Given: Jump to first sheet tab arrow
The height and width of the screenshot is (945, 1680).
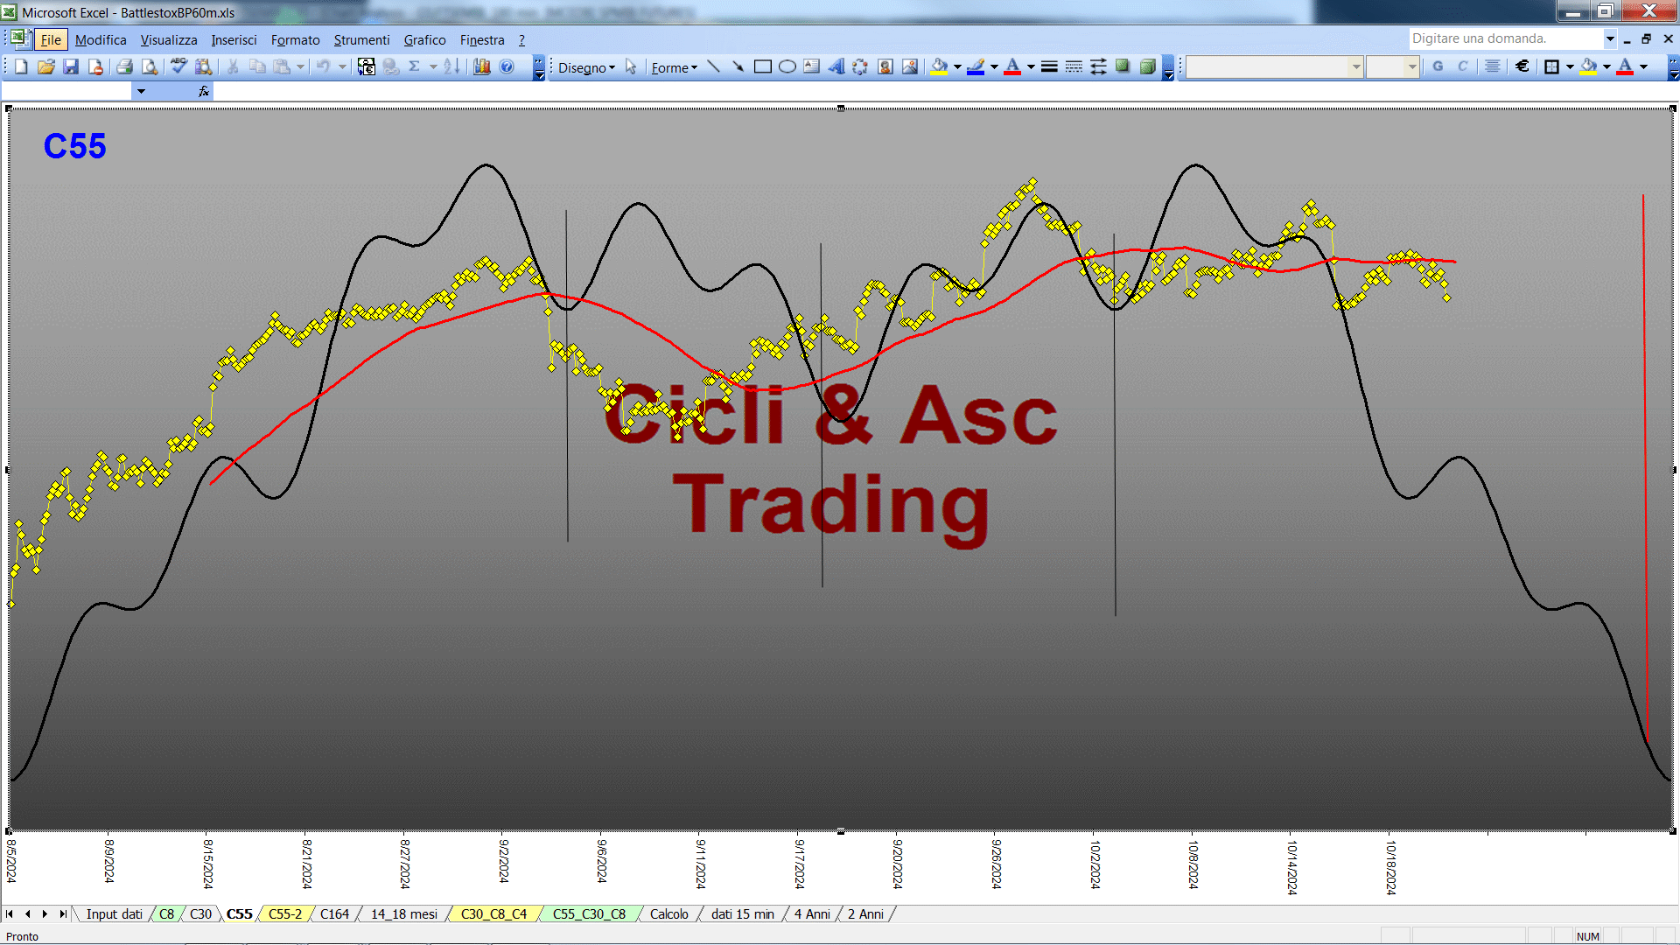Looking at the screenshot, I should [10, 913].
